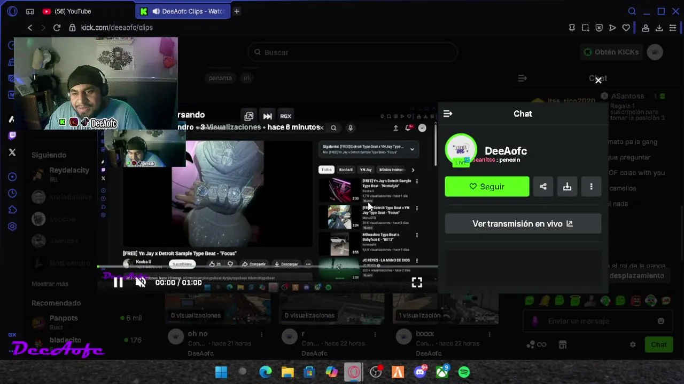Skip to the next clip
The width and height of the screenshot is (684, 384).
268,116
